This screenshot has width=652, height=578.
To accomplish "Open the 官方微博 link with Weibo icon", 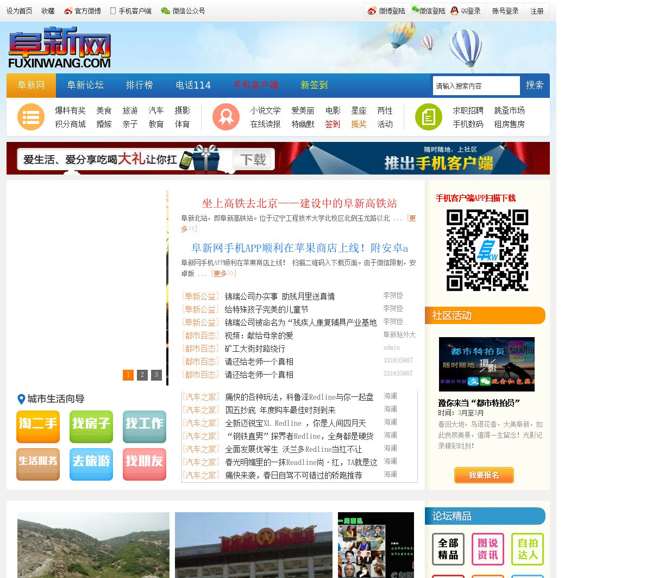I will (83, 11).
